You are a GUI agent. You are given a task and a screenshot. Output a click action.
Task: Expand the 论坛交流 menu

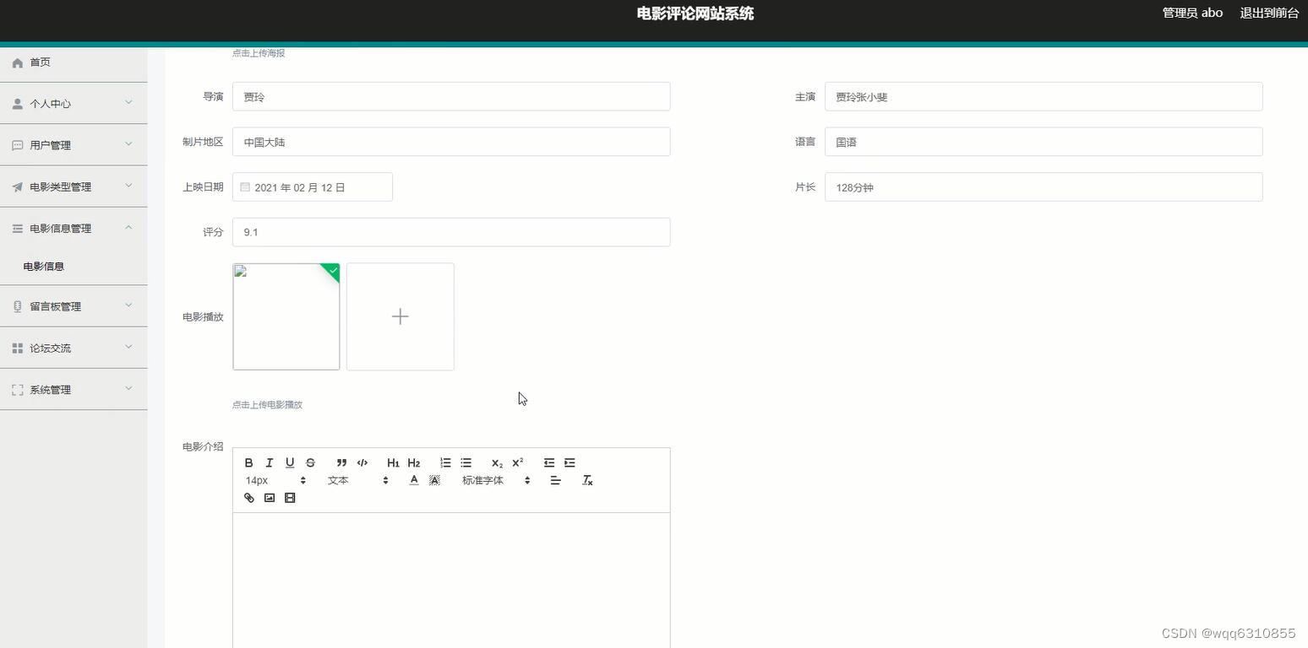point(74,348)
